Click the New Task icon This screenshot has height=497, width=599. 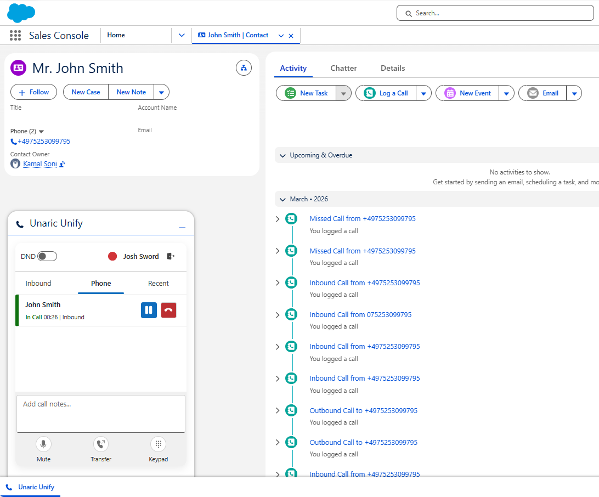(290, 93)
